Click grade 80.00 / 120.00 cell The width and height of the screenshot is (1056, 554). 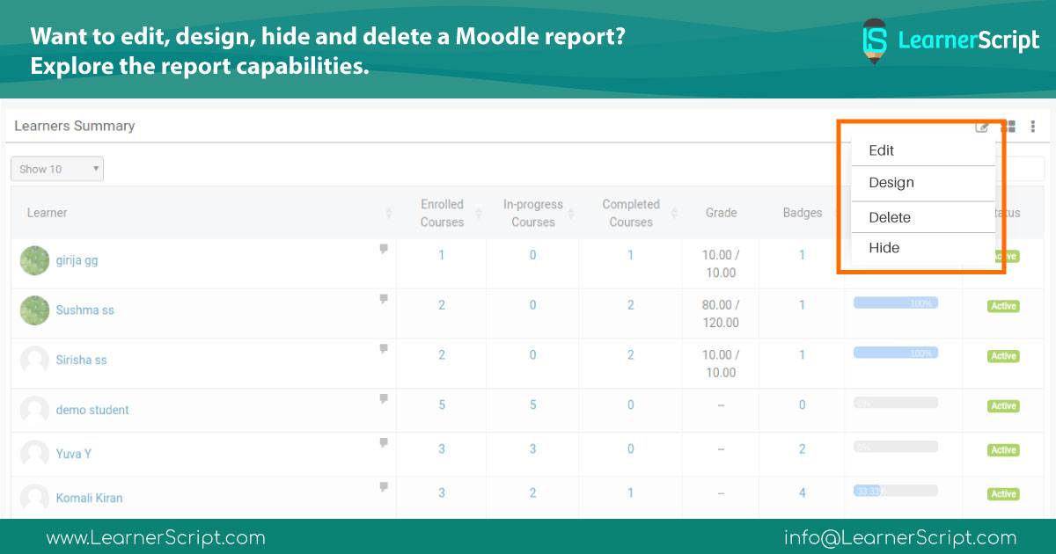coord(721,314)
